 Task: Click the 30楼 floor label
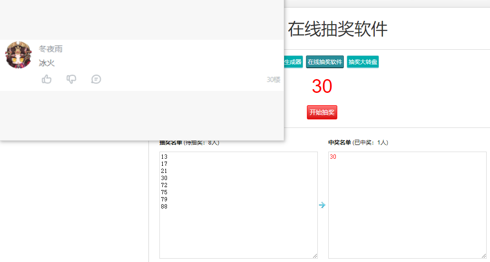click(x=273, y=80)
